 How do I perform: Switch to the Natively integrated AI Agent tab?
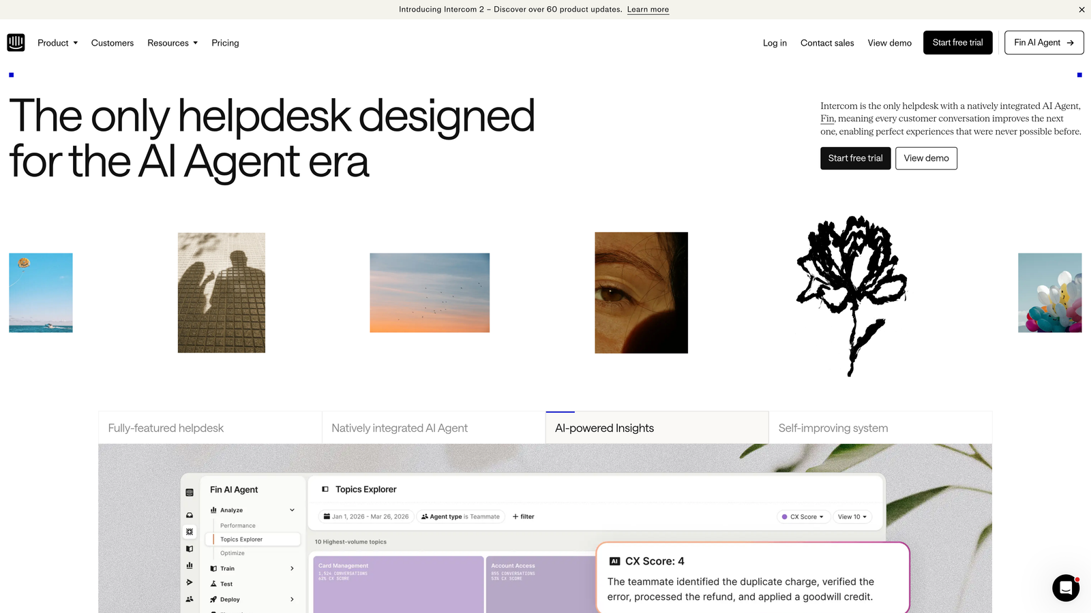tap(434, 428)
